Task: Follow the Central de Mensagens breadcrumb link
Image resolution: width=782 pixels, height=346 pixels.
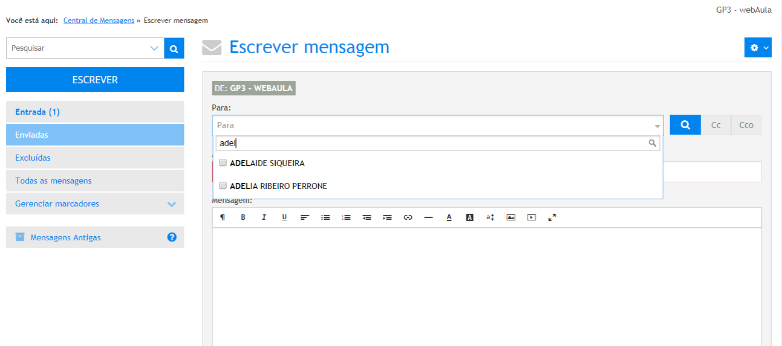Action: coord(99,21)
